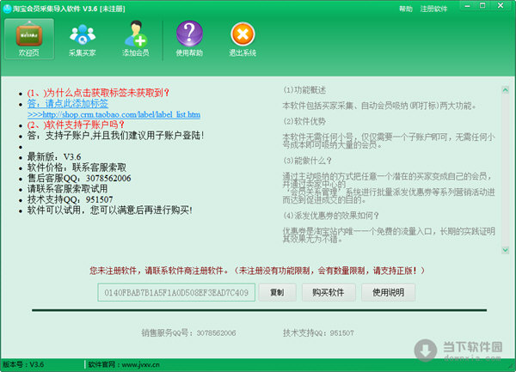
Task: Click footer text 销售服务QQ号：3078562006
Action: tap(188, 332)
